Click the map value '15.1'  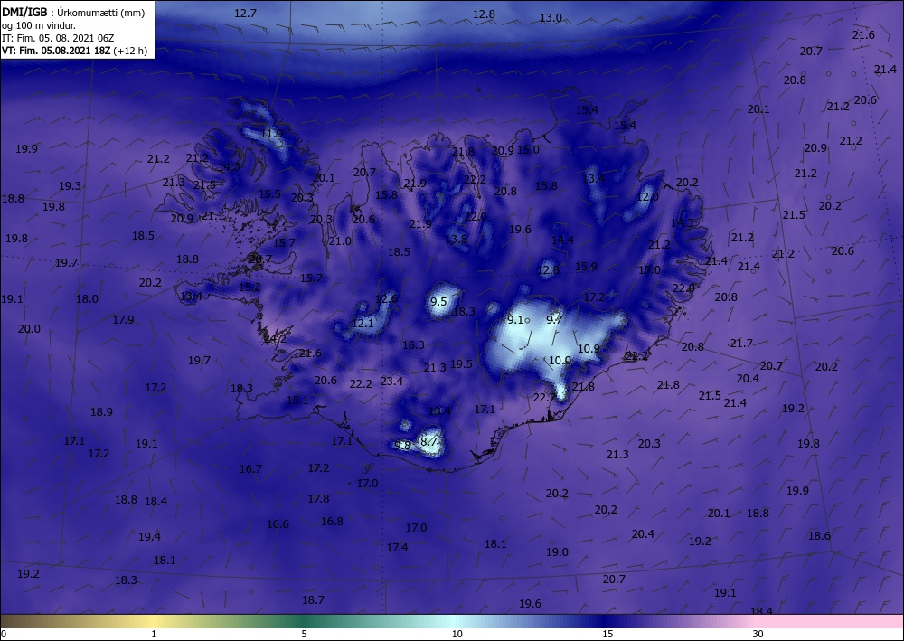297,400
